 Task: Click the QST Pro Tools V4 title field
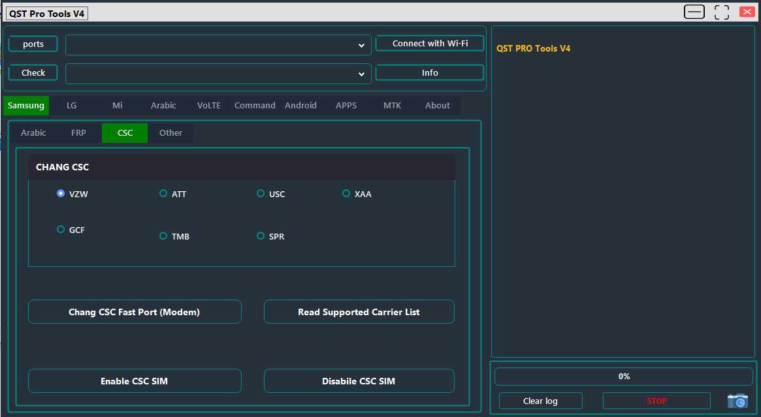(x=46, y=12)
